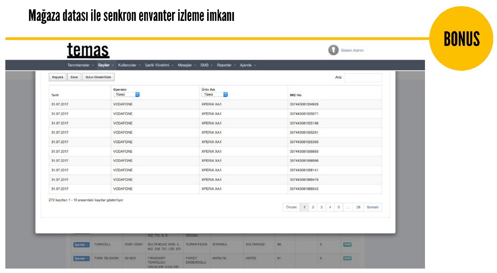Go to the Sonraki page
Viewport: 497px width, 273px height.
[x=373, y=207]
